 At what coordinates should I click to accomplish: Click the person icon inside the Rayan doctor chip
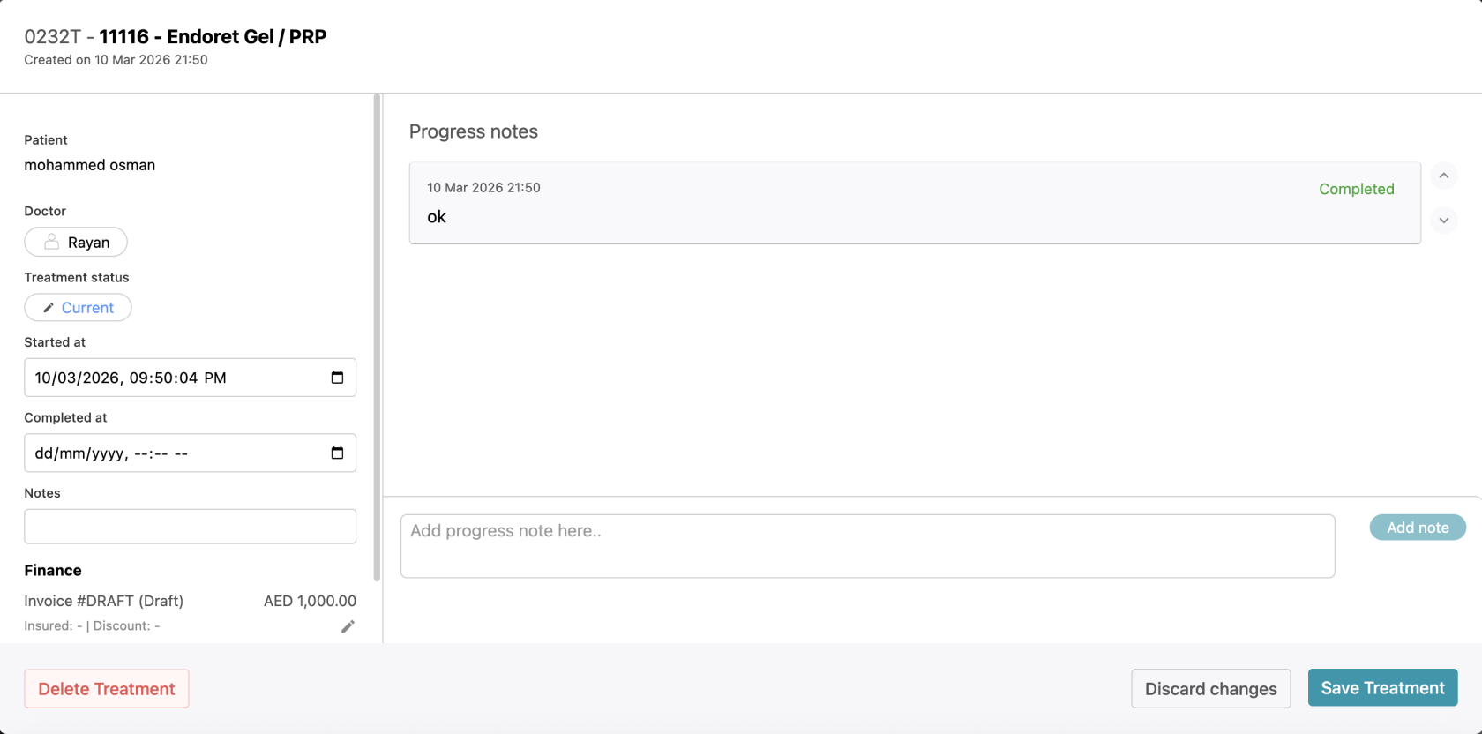point(50,241)
